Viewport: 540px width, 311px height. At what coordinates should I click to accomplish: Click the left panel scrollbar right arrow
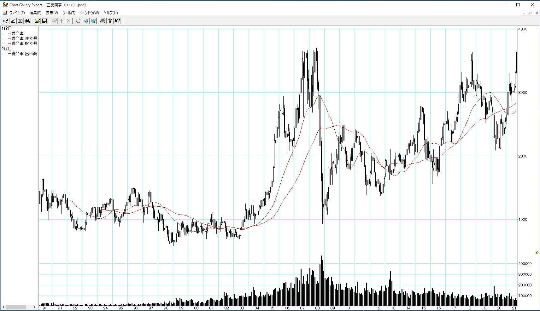[34, 307]
